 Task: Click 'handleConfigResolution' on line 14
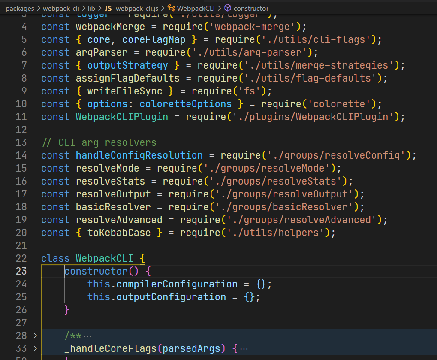[139, 155]
